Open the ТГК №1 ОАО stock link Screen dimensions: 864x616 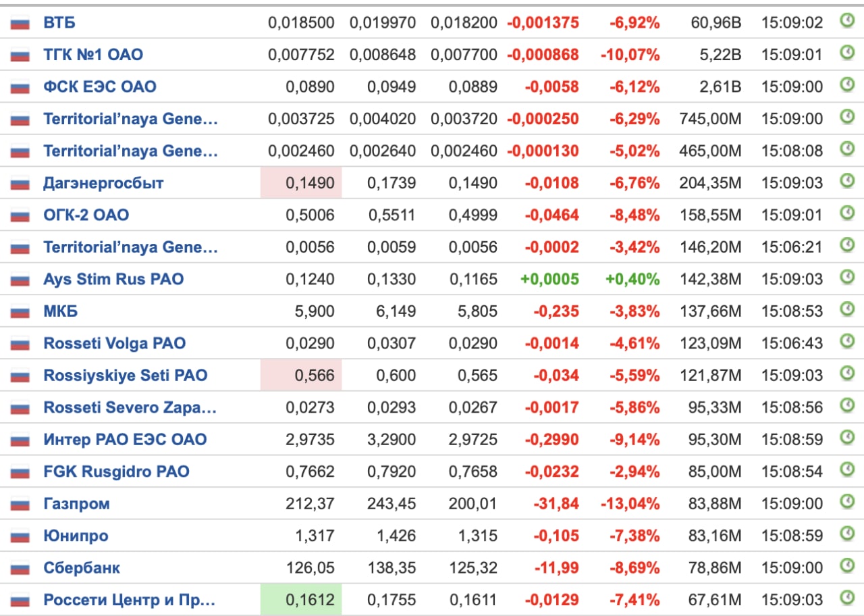click(93, 55)
